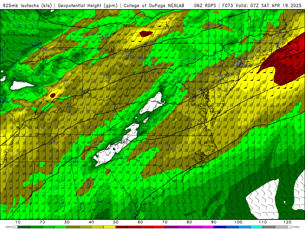The width and height of the screenshot is (305, 229).
Task: Click the colorbar tick label "90"
Action: coord(214,222)
